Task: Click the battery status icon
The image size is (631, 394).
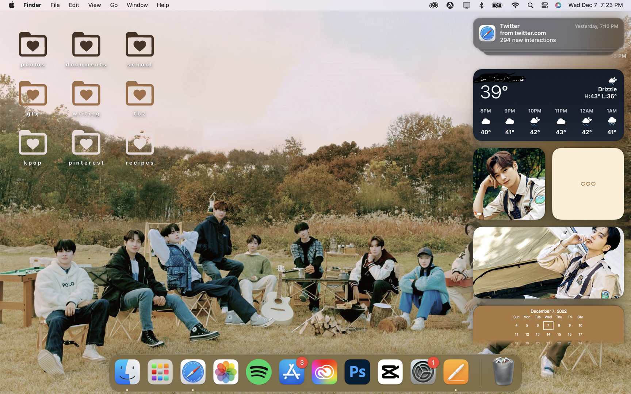Action: point(497,5)
